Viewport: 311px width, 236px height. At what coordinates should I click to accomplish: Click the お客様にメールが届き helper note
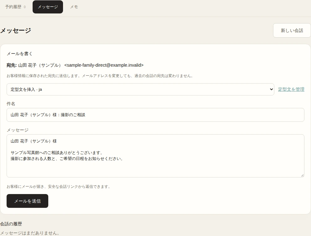pyautogui.click(x=59, y=187)
